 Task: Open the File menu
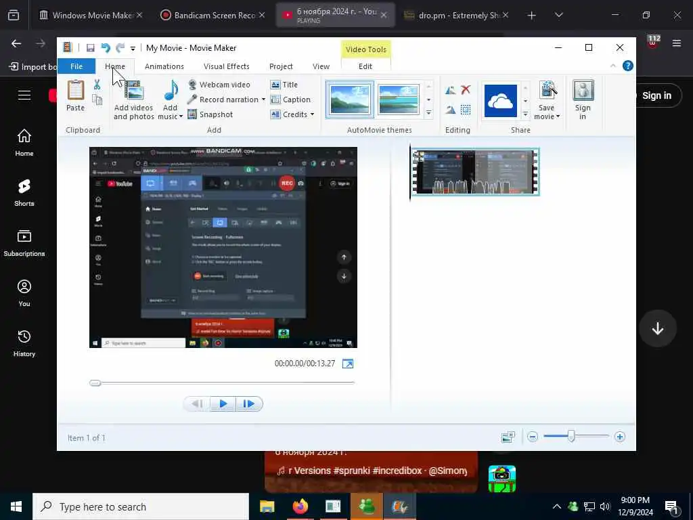(76, 66)
